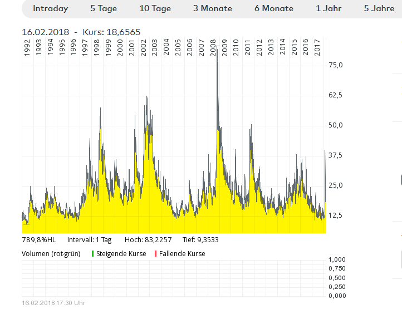This screenshot has width=402, height=309.
Task: Switch to the Intraday tab
Action: 50,8
